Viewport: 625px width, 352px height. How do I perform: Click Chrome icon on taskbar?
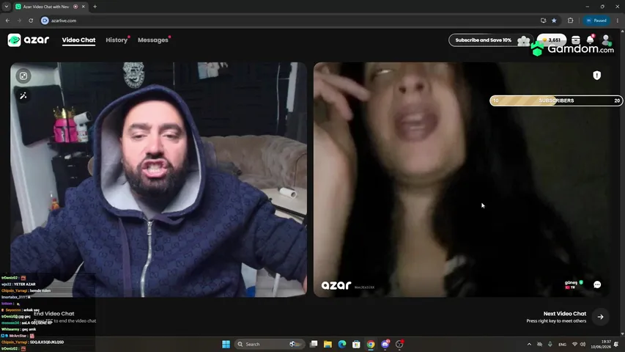pyautogui.click(x=371, y=344)
